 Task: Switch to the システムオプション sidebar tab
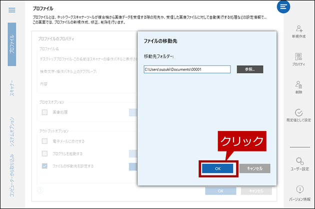[12, 131]
